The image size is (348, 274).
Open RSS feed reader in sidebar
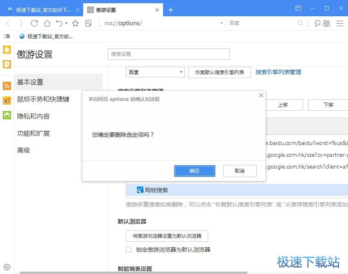pos(7,85)
